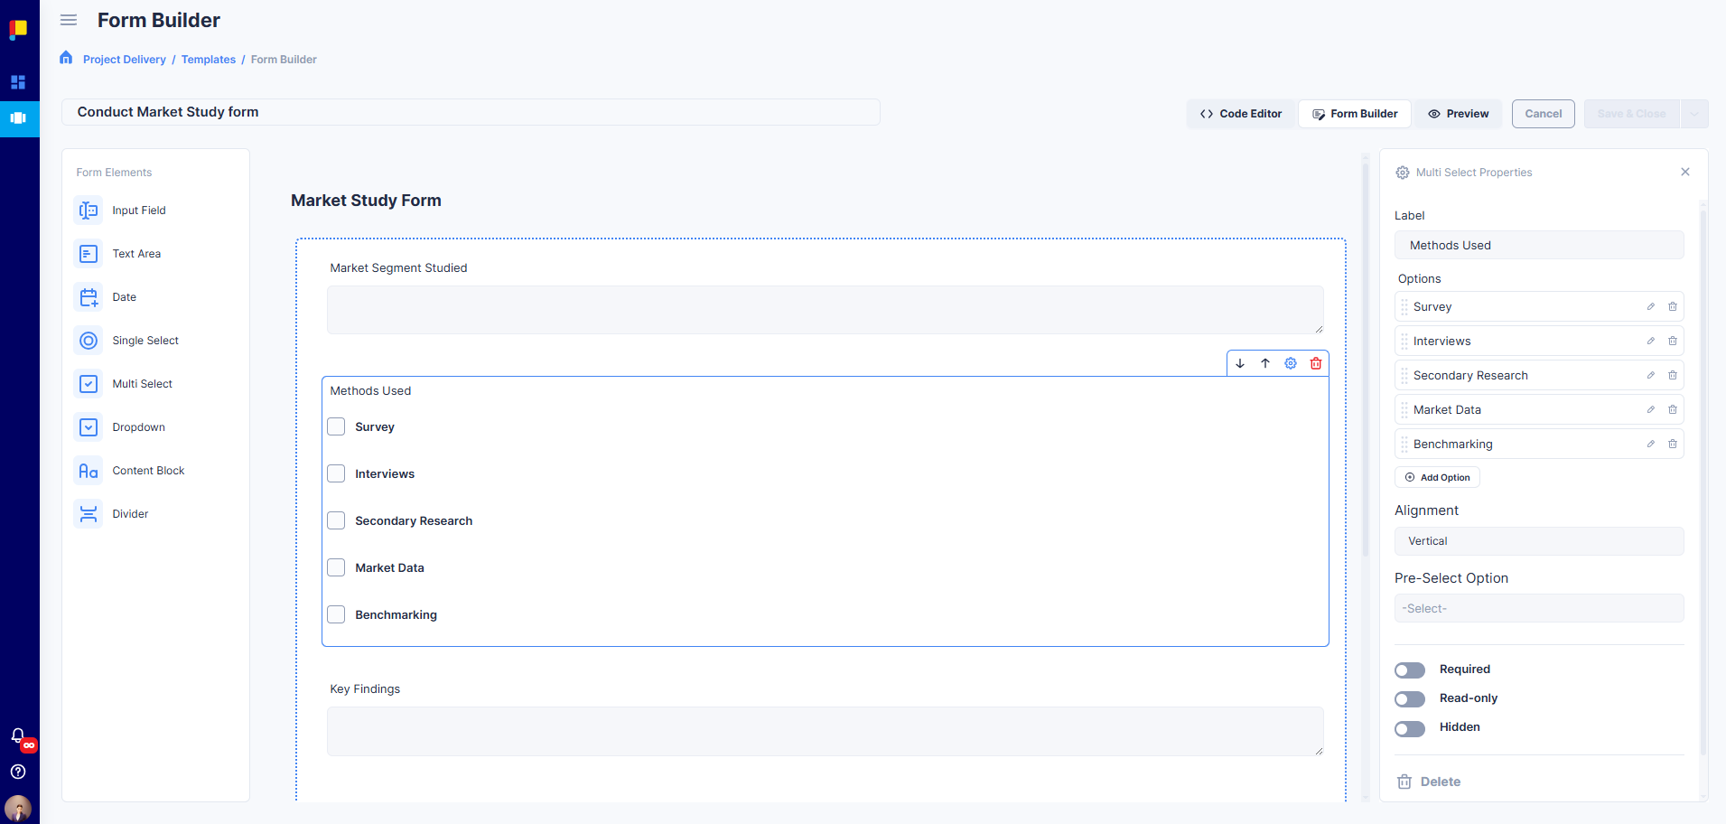This screenshot has width=1726, height=824.
Task: Open settings gear for Methods Used field
Action: coord(1291,363)
